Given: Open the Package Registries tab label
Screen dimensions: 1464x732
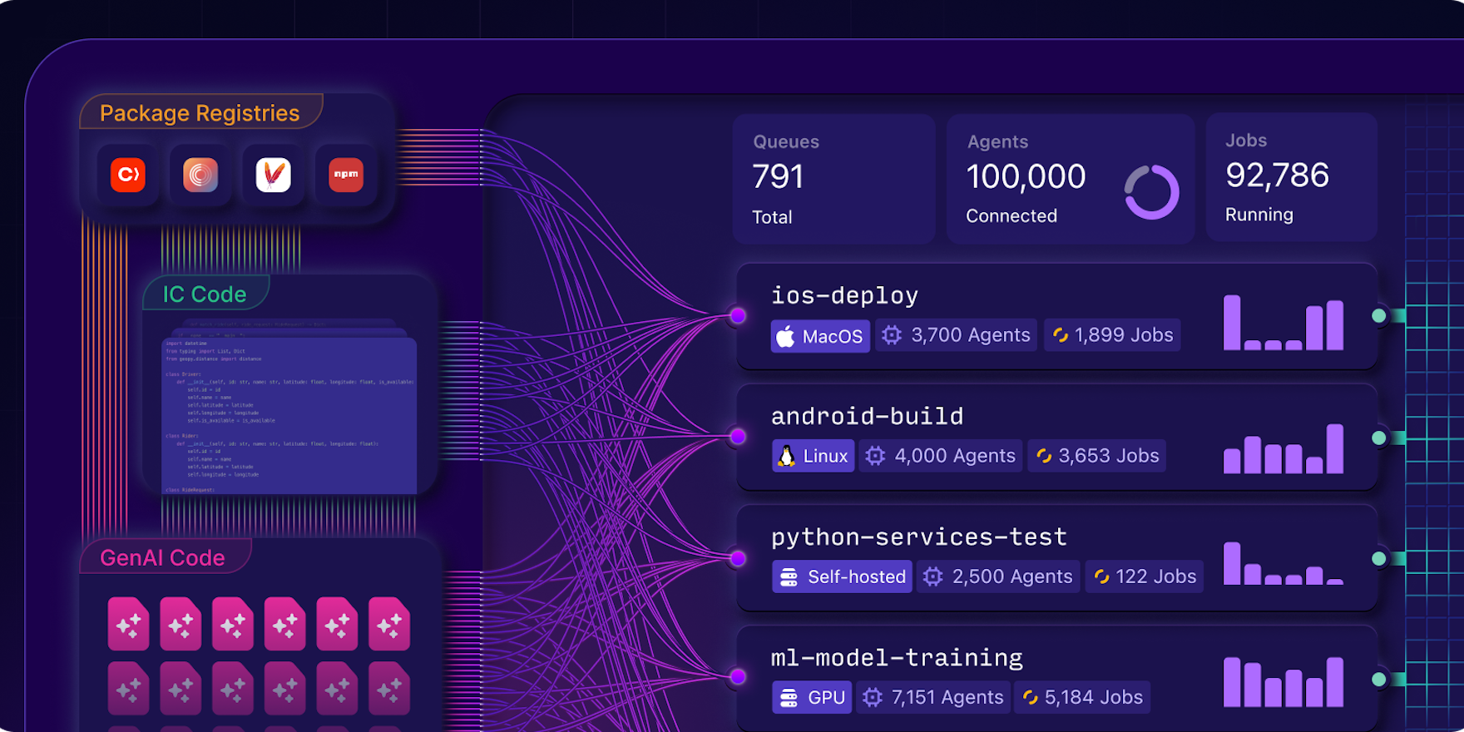Looking at the screenshot, I should click(x=200, y=113).
